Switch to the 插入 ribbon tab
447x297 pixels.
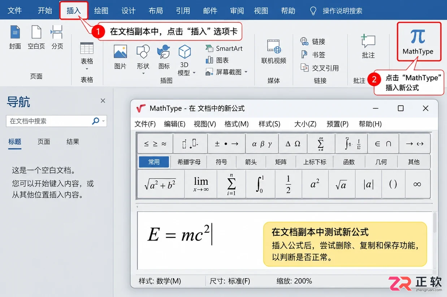pyautogui.click(x=74, y=11)
